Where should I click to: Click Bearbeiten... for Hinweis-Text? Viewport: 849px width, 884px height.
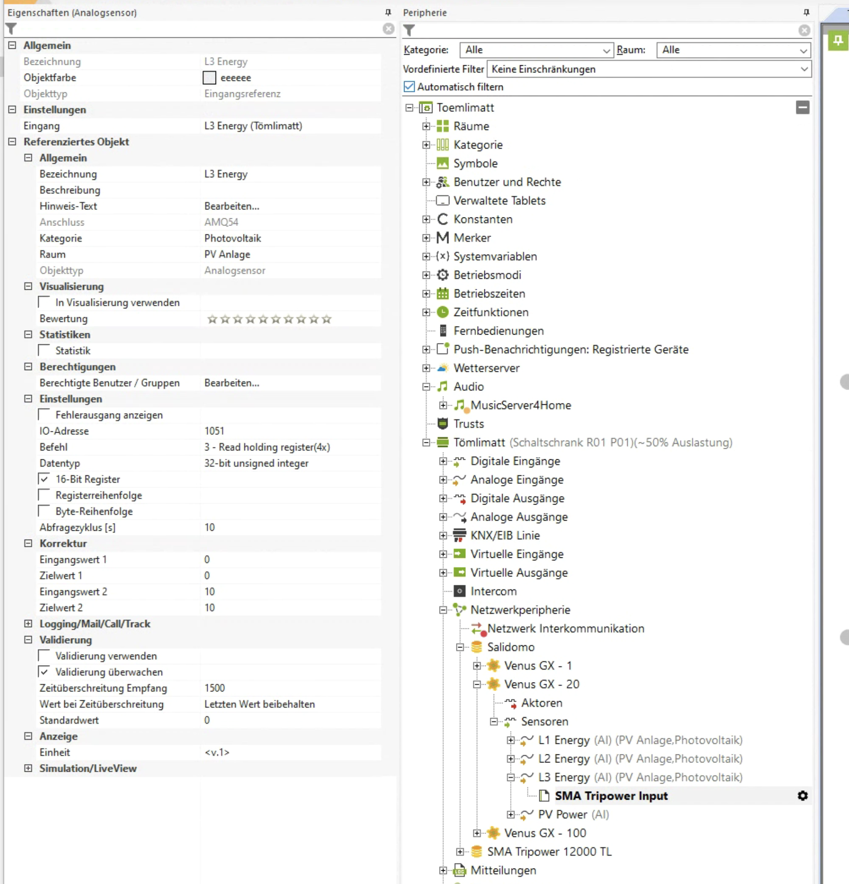point(232,206)
